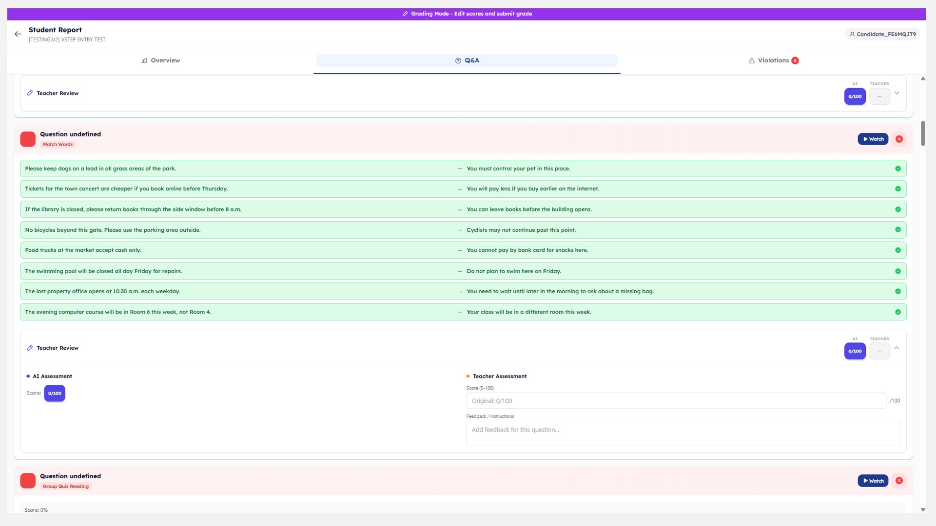Click the Teacher Assessment heading
936x526 pixels.
499,376
